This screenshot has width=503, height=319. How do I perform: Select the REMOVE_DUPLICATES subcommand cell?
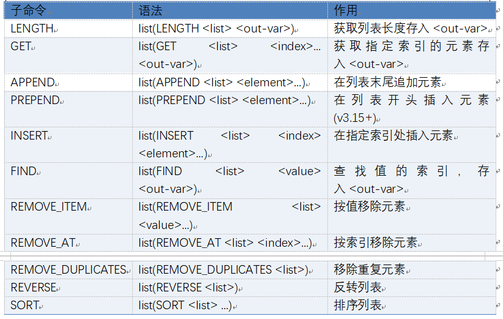point(69,269)
